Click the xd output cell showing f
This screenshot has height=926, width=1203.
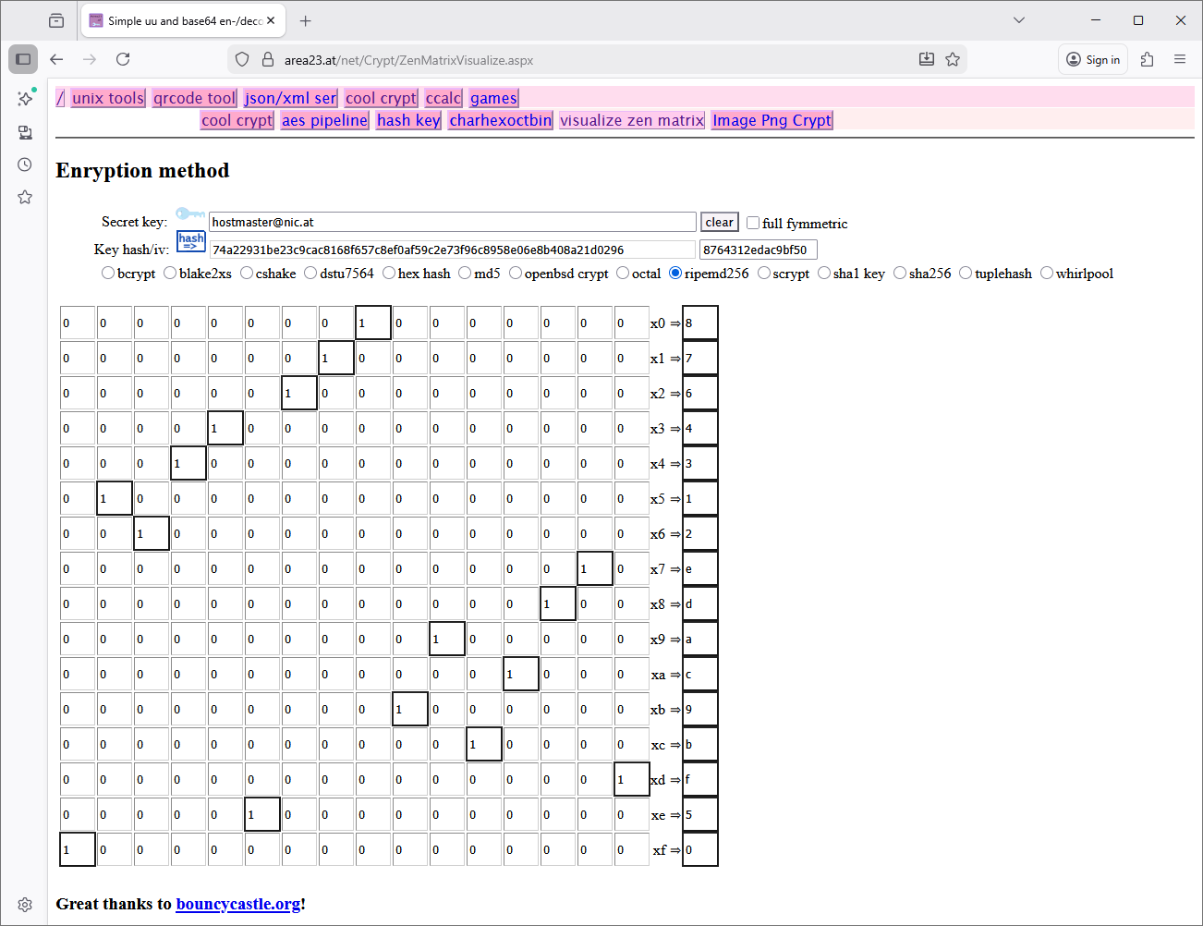point(700,780)
